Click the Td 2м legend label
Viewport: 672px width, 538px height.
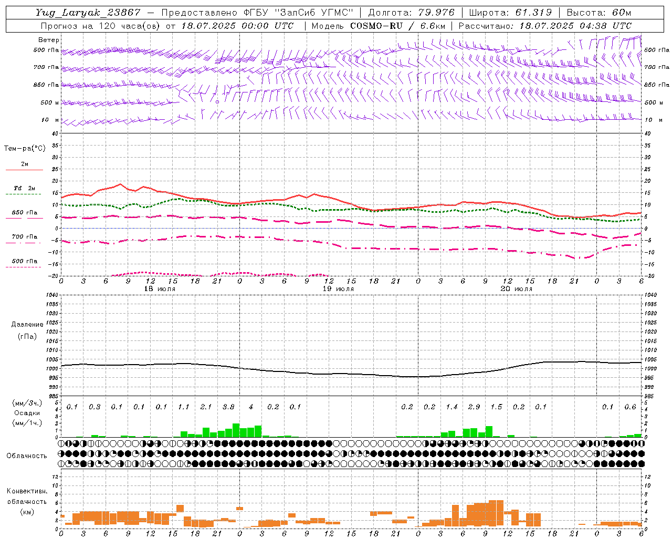[x=25, y=188]
